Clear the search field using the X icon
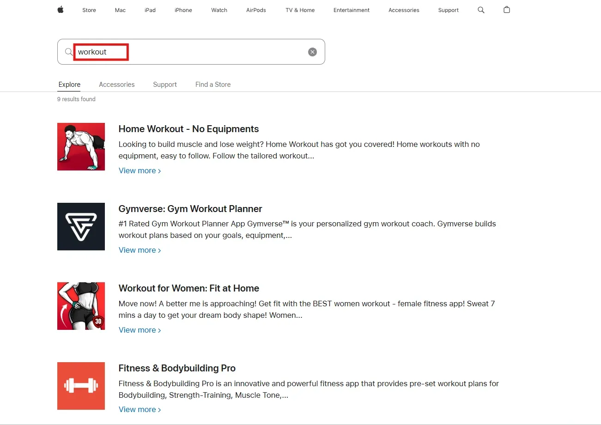 point(312,52)
